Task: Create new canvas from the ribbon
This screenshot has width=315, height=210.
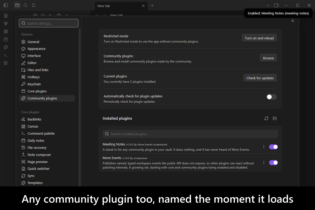Action: [x=6, y=31]
